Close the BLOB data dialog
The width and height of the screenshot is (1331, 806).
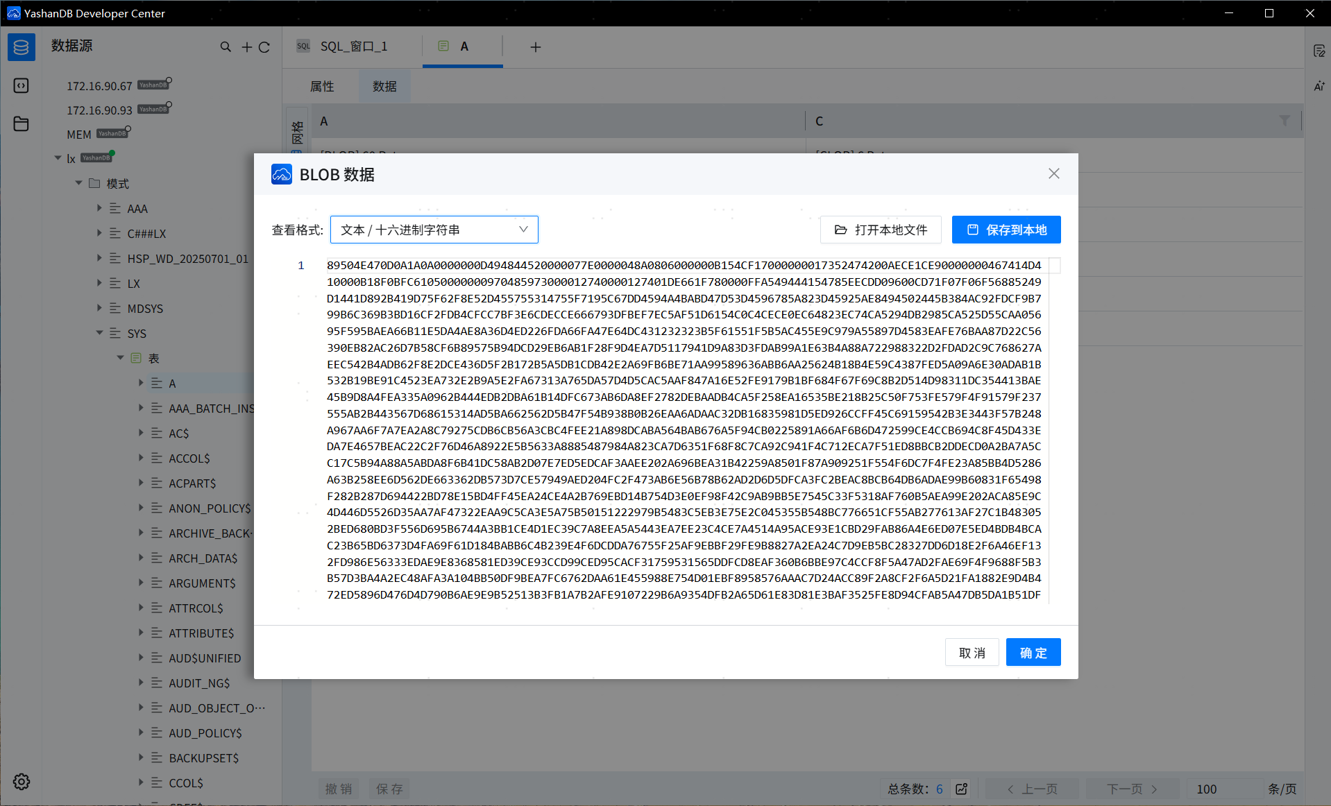click(x=1053, y=173)
